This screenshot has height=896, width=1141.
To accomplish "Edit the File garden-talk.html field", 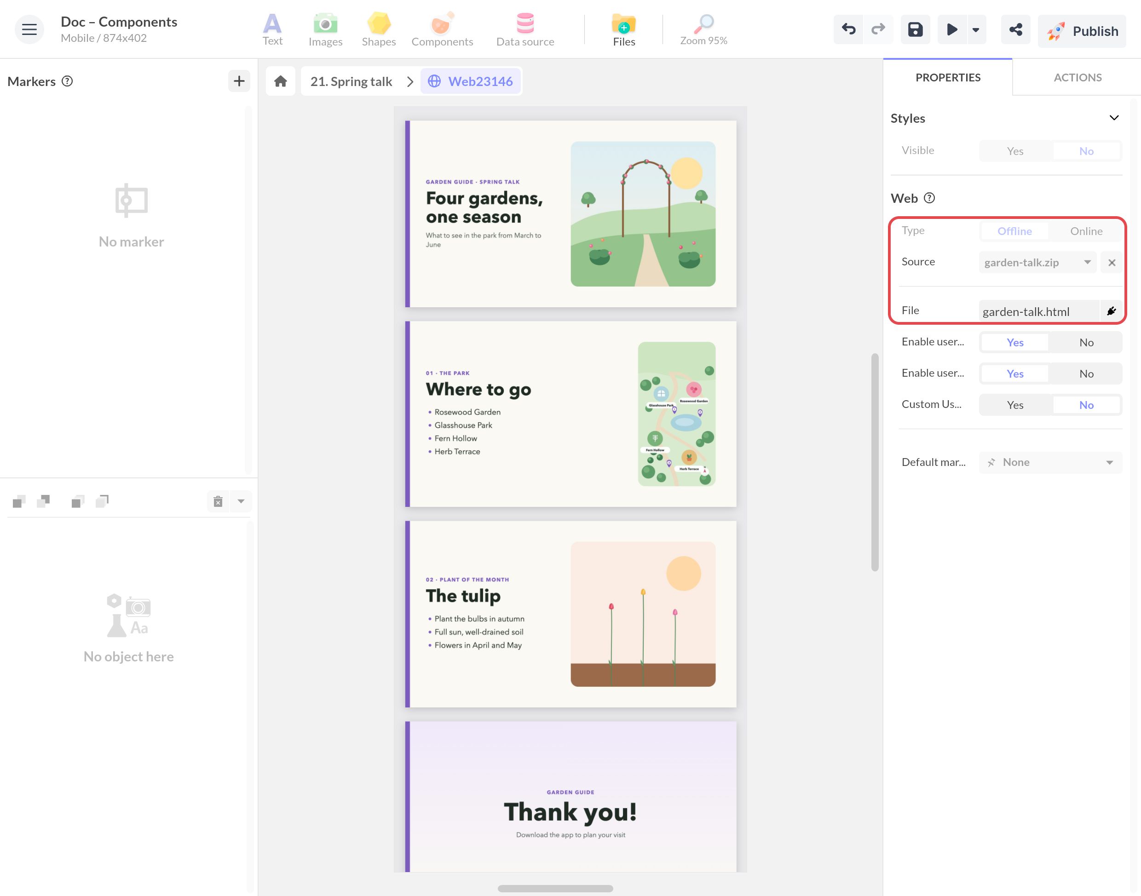I will coord(1039,311).
